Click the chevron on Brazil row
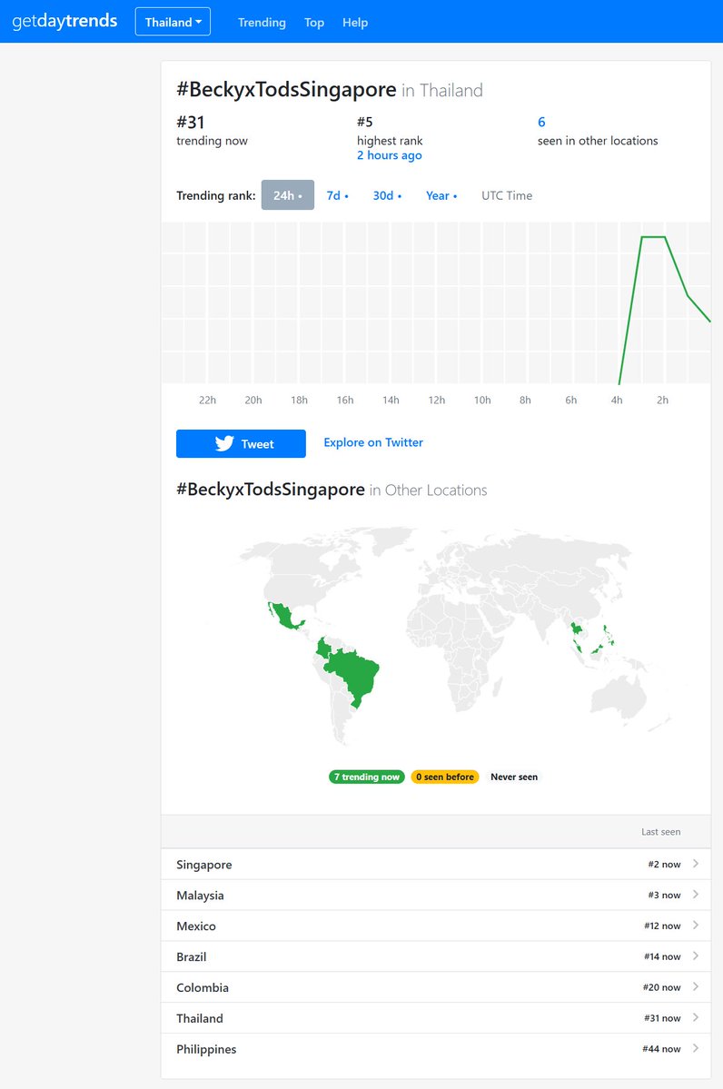The height and width of the screenshot is (1089, 723). pyautogui.click(x=695, y=956)
